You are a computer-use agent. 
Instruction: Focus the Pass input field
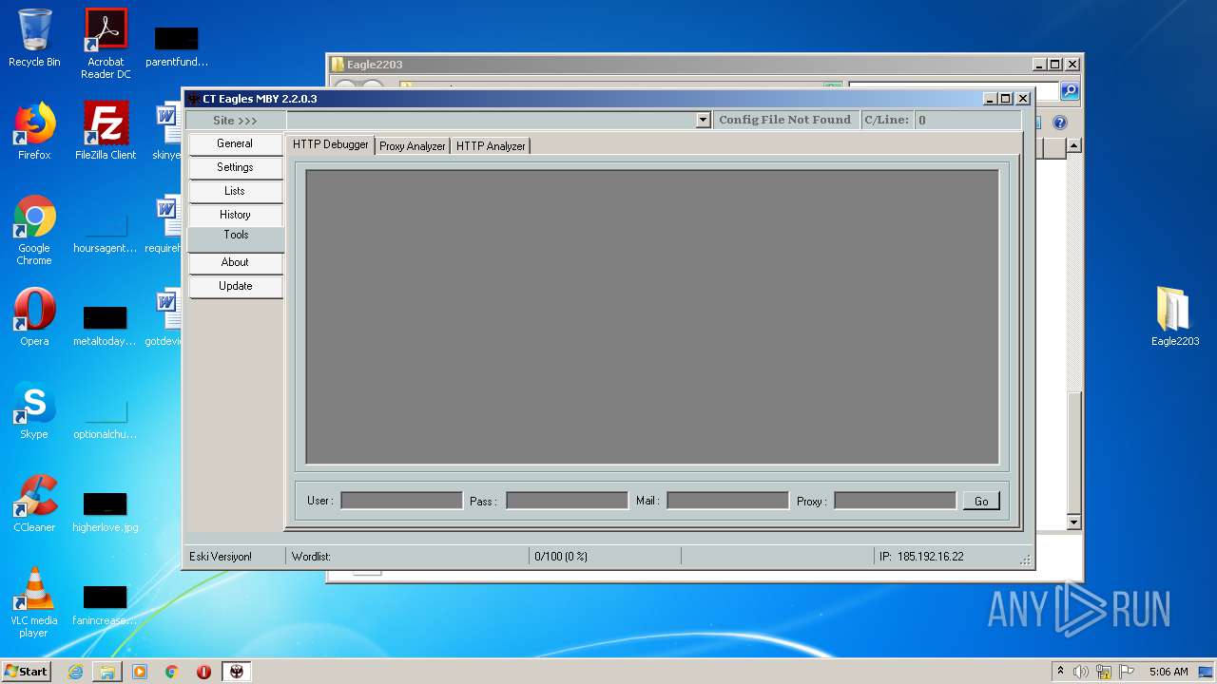567,500
